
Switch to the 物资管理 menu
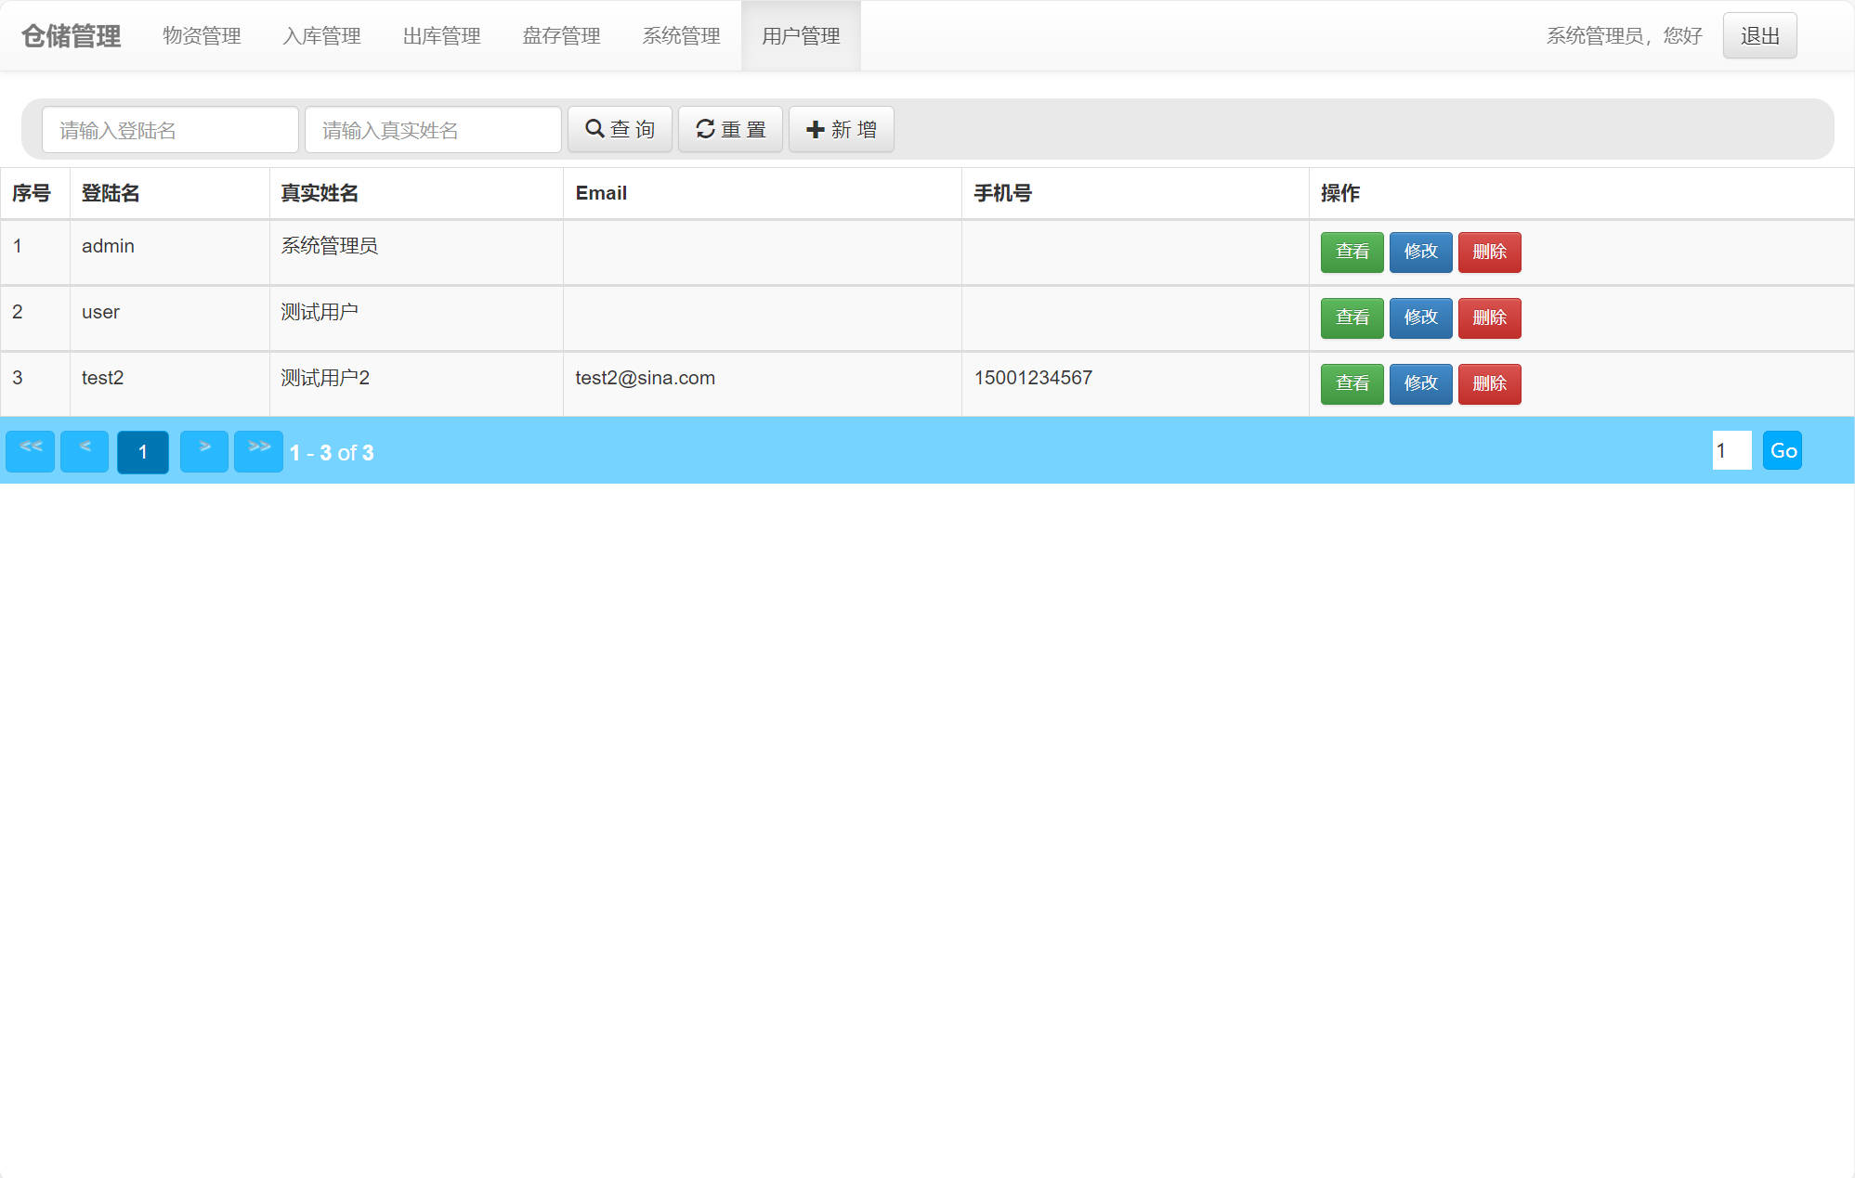tap(202, 36)
